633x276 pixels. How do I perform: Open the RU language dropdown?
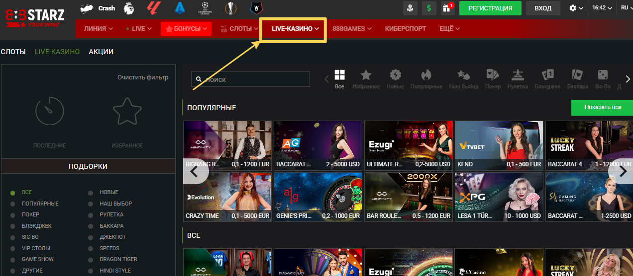coord(626,8)
